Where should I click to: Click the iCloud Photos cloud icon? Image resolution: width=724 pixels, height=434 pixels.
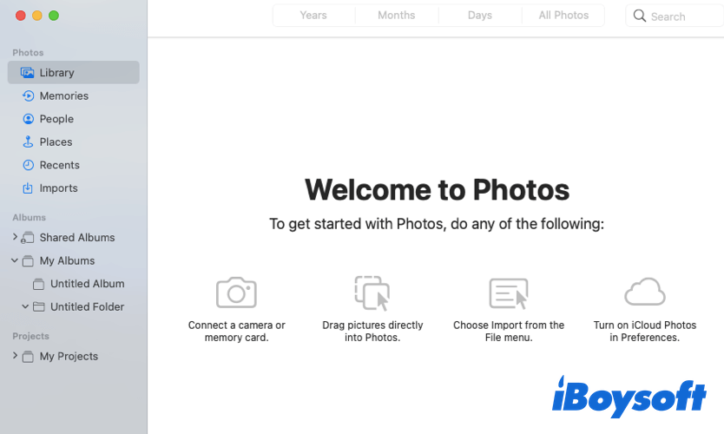644,293
